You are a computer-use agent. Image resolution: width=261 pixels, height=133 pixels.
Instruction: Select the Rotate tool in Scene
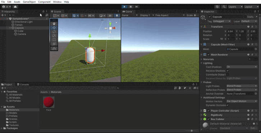click(x=54, y=32)
